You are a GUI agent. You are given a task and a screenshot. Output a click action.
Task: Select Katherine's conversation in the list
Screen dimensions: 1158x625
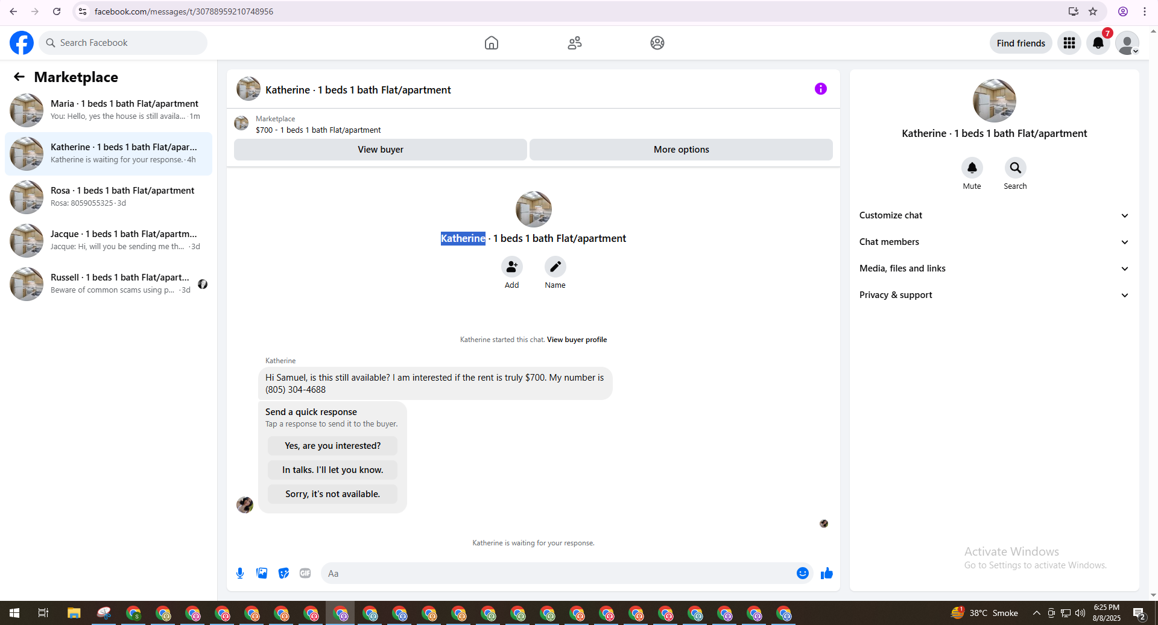coord(109,154)
